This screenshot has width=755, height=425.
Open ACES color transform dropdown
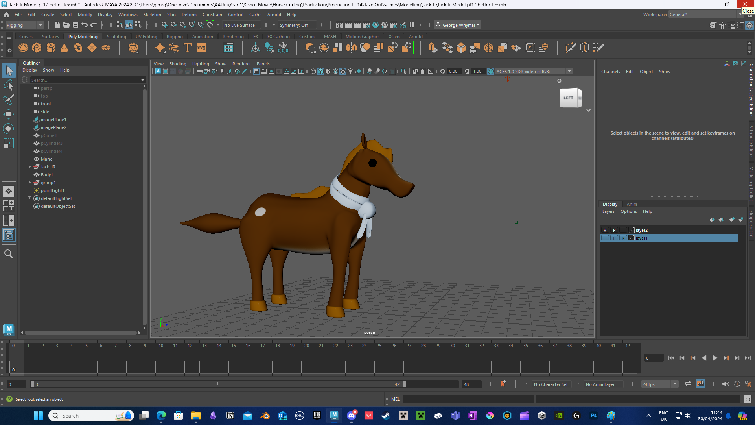pos(569,71)
